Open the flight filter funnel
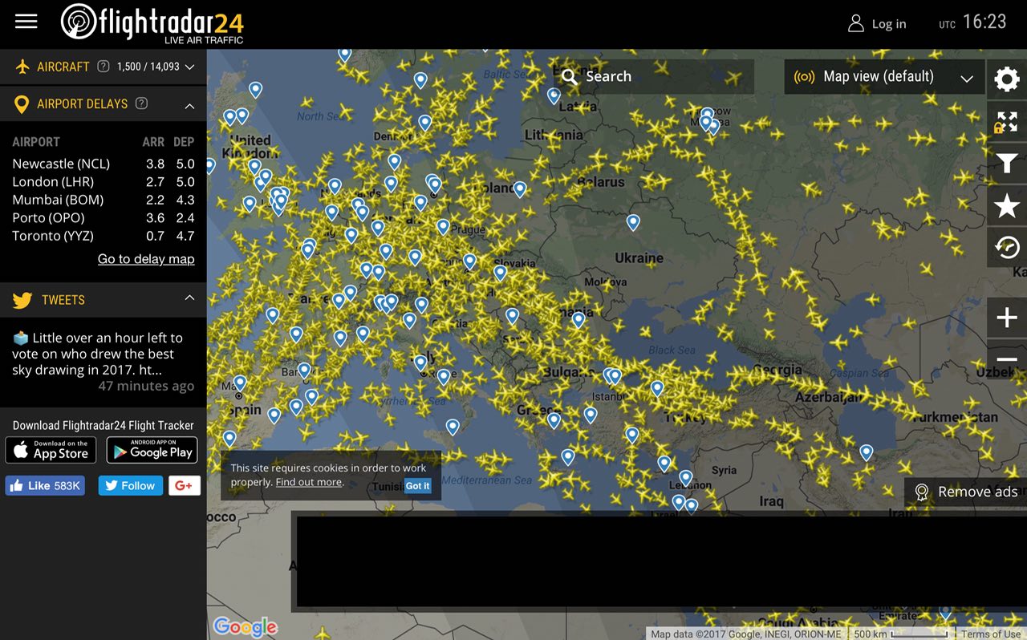Screen dimensions: 1027x640 point(1006,164)
